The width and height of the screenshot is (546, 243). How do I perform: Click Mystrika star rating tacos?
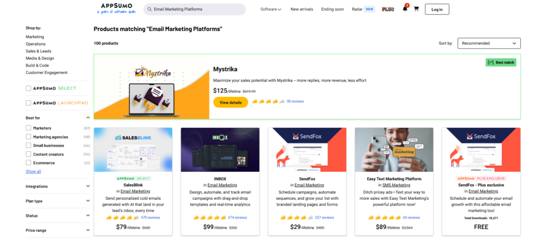pyautogui.click(x=268, y=102)
